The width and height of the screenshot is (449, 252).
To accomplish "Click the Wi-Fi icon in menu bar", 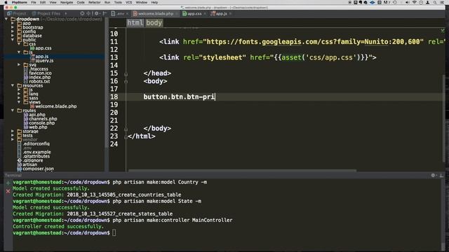I will click(415, 2).
